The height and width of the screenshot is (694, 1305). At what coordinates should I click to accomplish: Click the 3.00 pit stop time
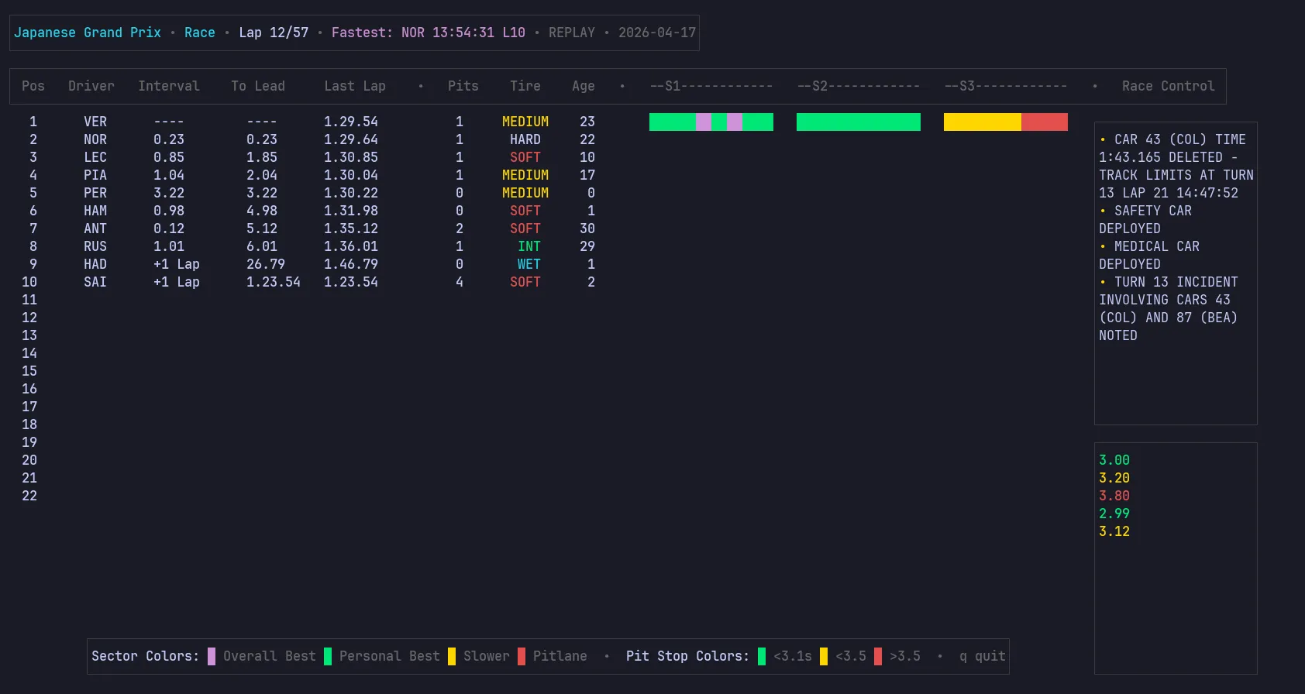tap(1114, 460)
